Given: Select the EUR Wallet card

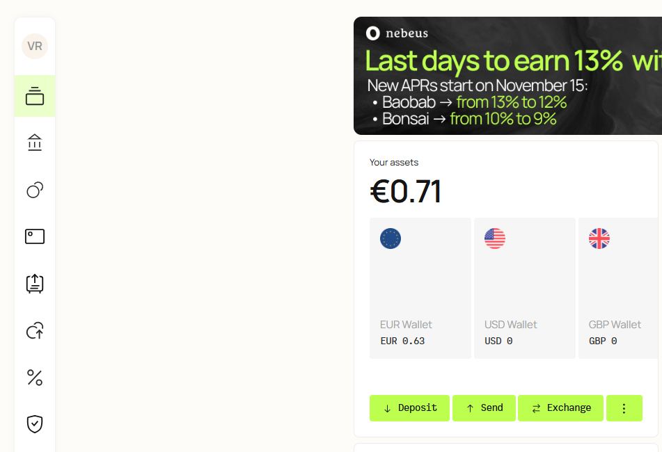Looking at the screenshot, I should pyautogui.click(x=420, y=288).
